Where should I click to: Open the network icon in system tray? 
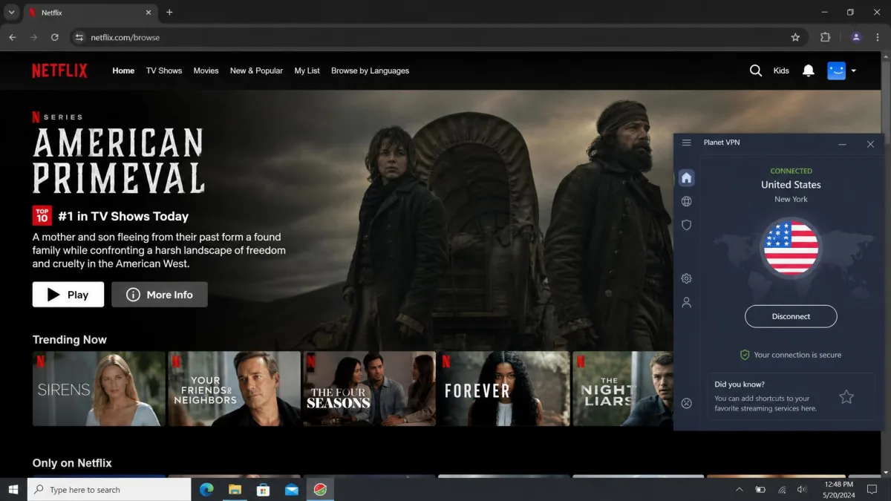(781, 490)
